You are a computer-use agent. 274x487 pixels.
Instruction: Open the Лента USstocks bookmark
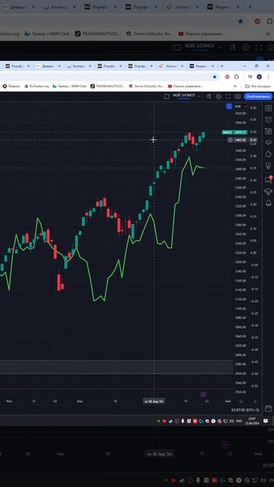(x=146, y=86)
